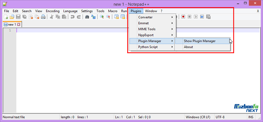263x122 pixels.
Task: Open the ? help menu
Action: (x=161, y=11)
